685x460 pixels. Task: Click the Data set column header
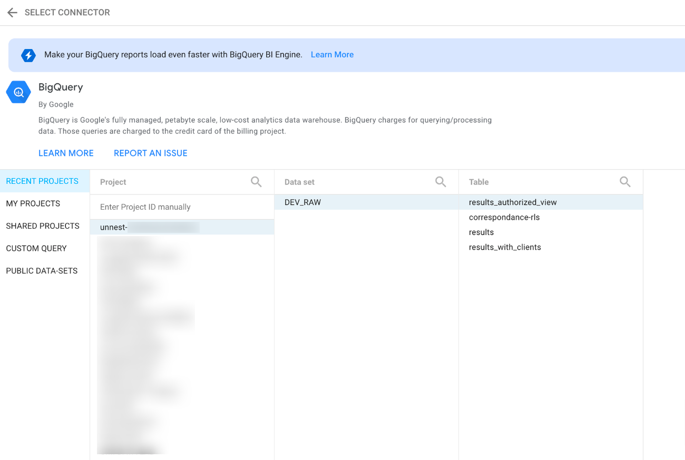tap(299, 182)
